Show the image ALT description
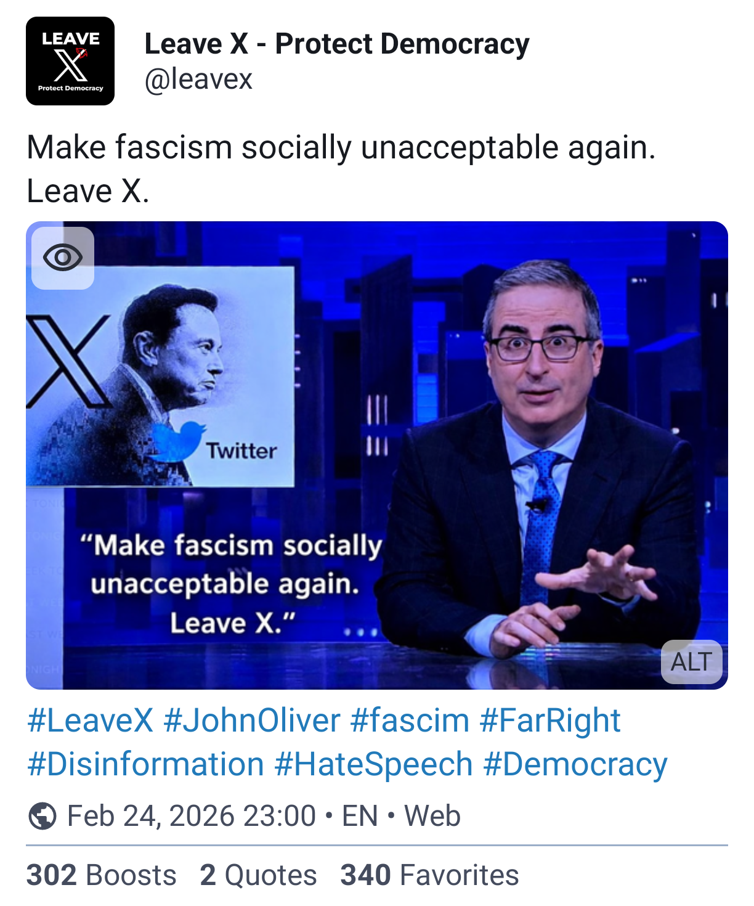754x906 pixels. (x=691, y=662)
